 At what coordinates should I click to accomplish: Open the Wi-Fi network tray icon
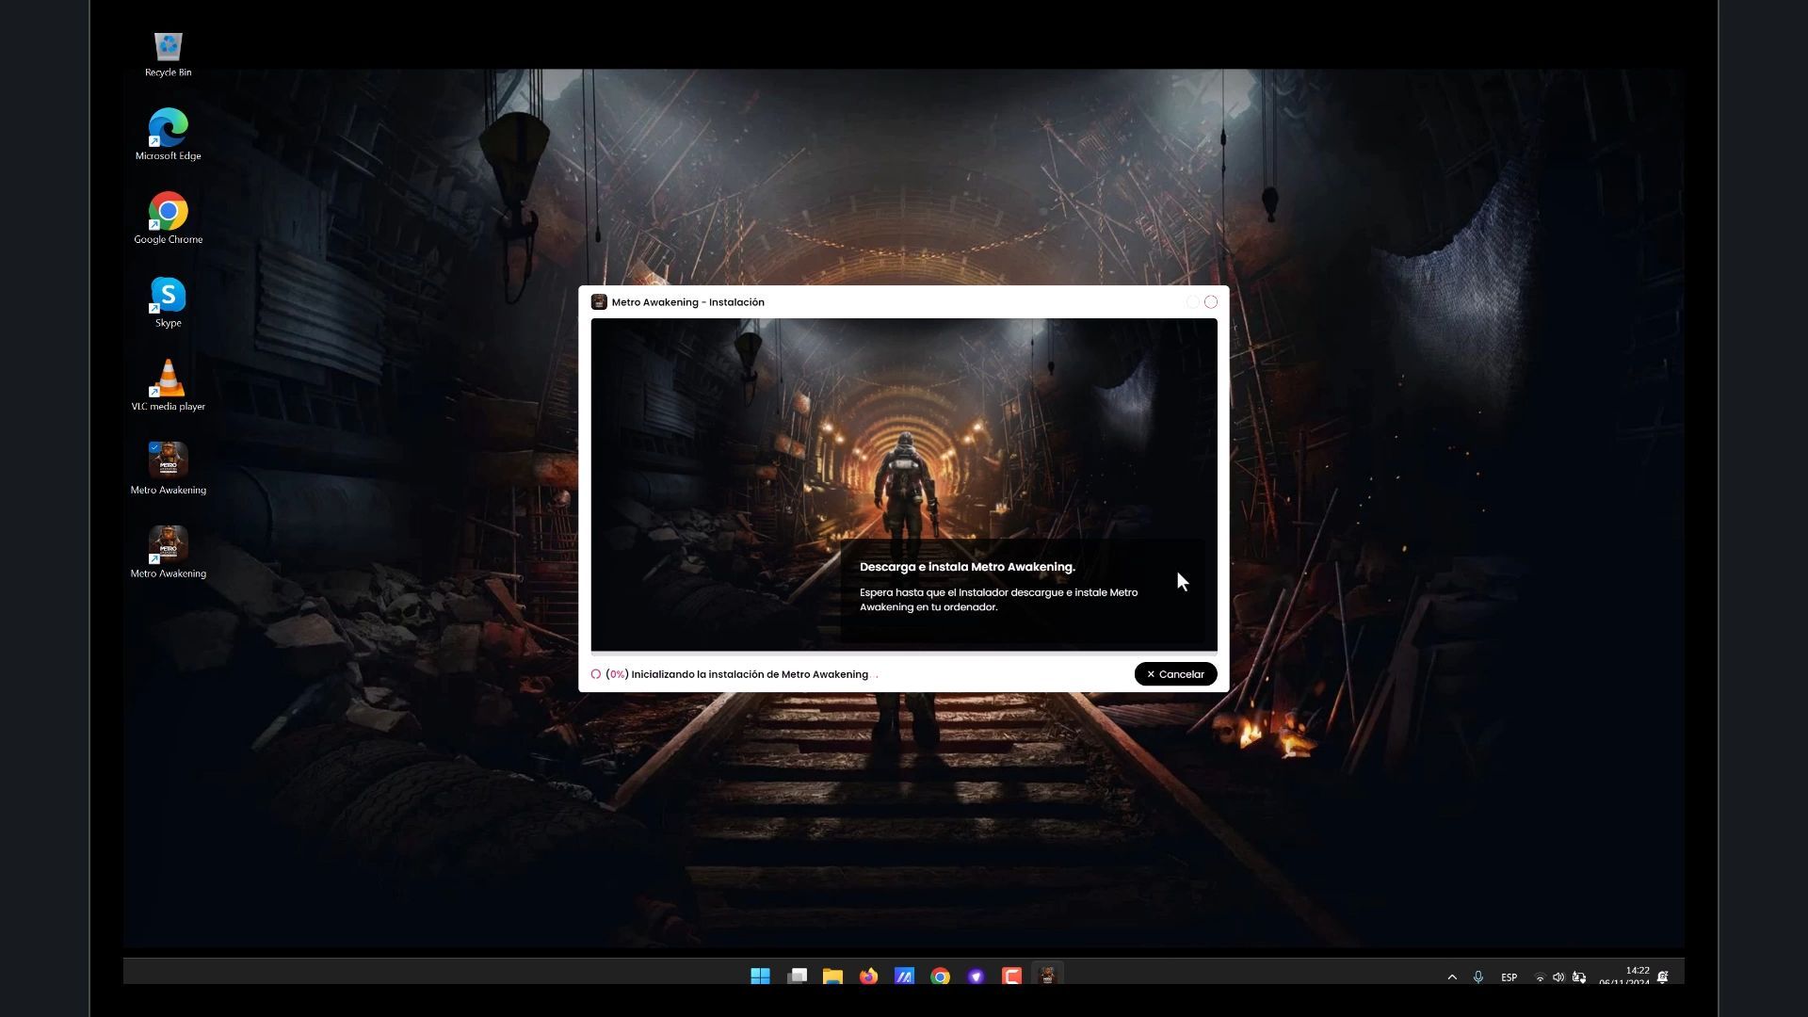coord(1541,977)
